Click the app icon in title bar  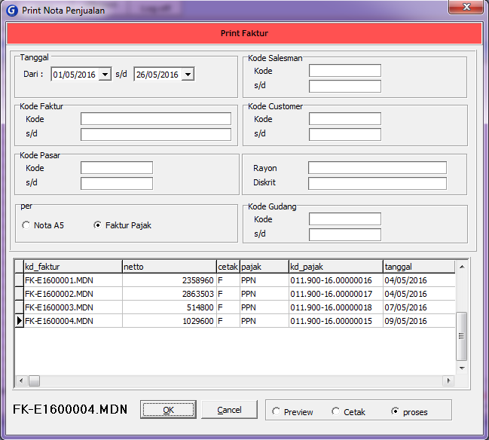point(11,11)
